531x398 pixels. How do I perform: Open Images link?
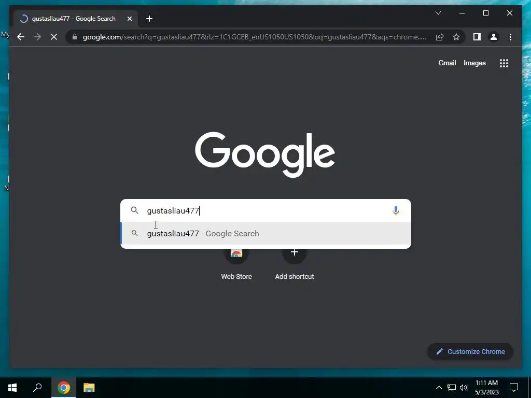474,63
